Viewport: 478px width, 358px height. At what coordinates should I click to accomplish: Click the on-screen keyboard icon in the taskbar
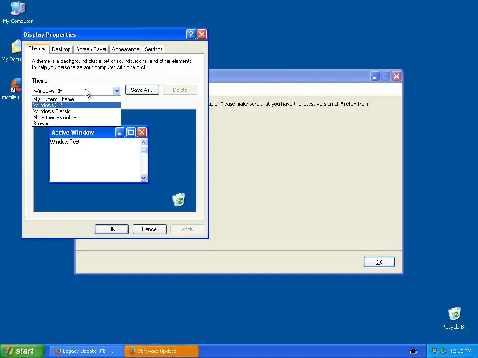[x=414, y=351]
